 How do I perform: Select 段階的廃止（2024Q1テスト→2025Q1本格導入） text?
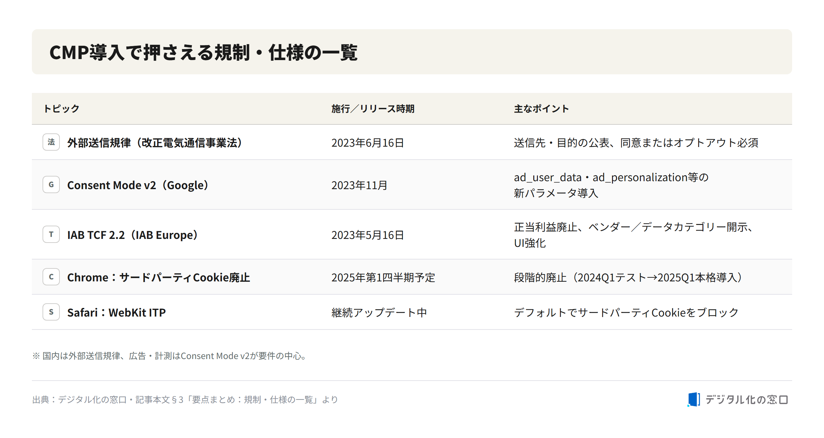click(628, 277)
